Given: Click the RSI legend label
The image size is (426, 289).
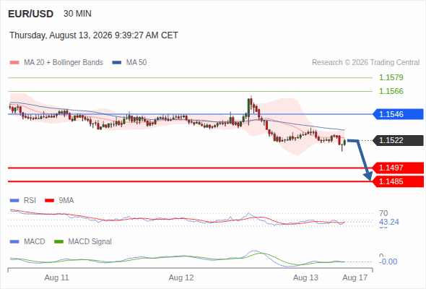Looking at the screenshot, I should click(x=30, y=201).
